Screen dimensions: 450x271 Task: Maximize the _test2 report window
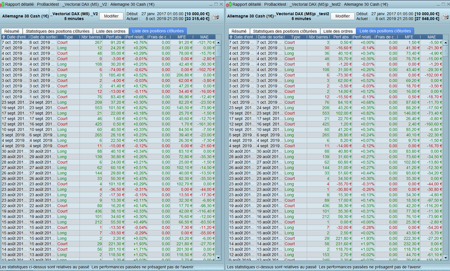click(x=444, y=4)
